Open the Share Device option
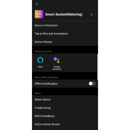 coord(65,100)
